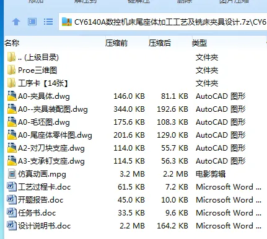
Task: Select the A0-尾座体零件图.dwg file icon
Action: point(12,135)
